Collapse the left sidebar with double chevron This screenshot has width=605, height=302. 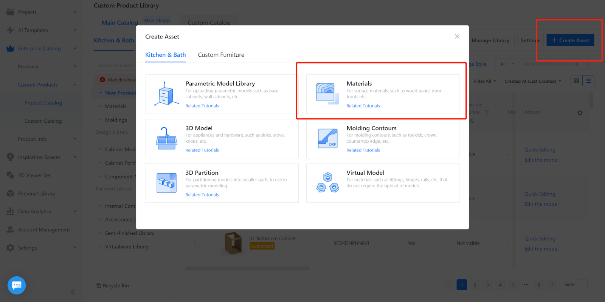(x=73, y=291)
